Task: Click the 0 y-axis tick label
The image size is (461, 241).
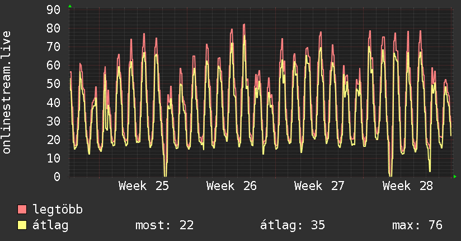Action: tap(57, 177)
